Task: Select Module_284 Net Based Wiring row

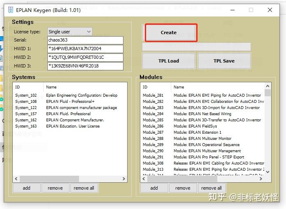Action: coord(202,114)
